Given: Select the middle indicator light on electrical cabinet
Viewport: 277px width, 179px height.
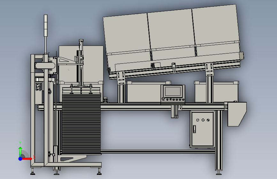Looking at the screenshot, I should tap(203, 120).
